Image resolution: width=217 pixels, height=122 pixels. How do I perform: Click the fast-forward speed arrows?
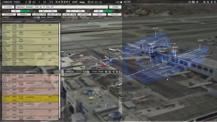pos(39,2)
